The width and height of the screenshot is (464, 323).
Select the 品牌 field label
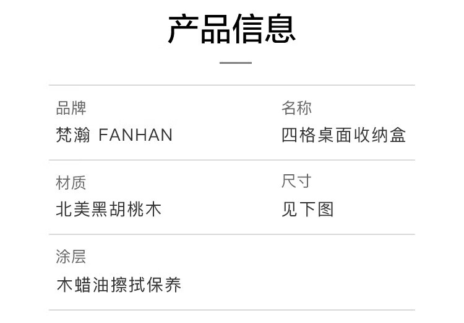[x=71, y=108]
